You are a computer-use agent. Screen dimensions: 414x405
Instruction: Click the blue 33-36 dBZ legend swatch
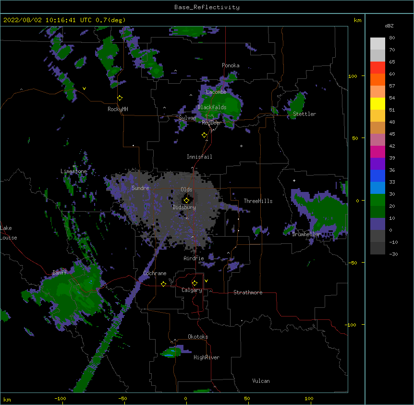(x=377, y=176)
